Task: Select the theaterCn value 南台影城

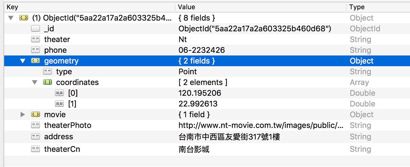Action: [194, 149]
